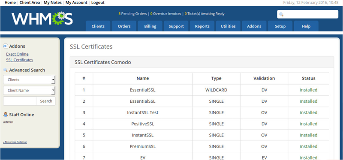
Task: Focus the Advanced Search text field
Action: pos(20,101)
